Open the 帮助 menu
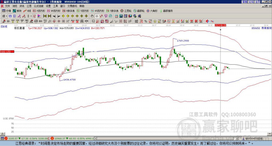Image resolution: width=272 pixels, height=146 pixels. tap(82, 6)
